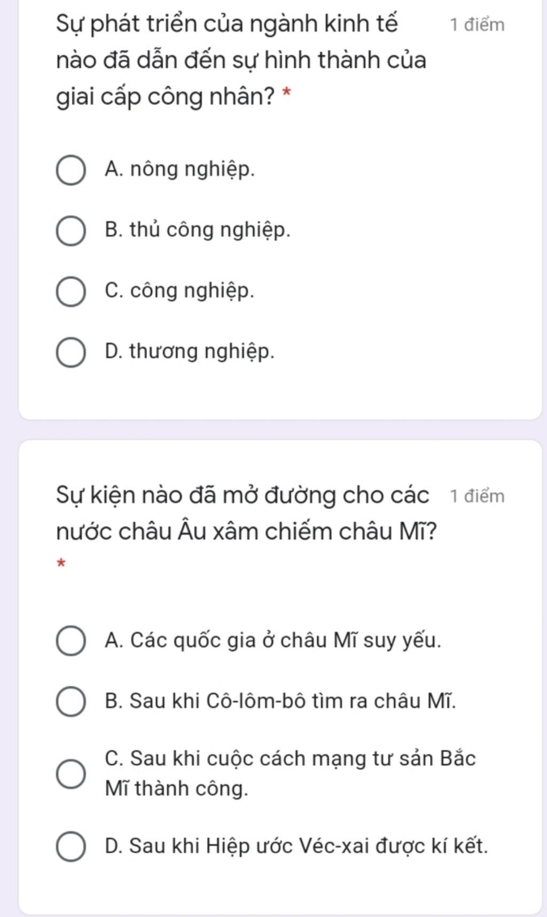Click the answer text 'A. nông nghiệp.'
The image size is (547, 917).
[180, 170]
